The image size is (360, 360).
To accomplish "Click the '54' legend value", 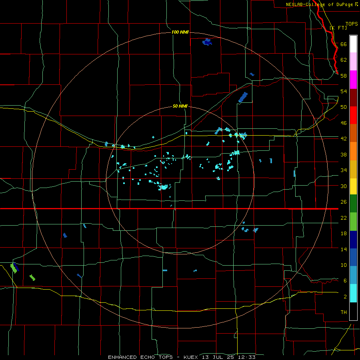I will (344, 91).
